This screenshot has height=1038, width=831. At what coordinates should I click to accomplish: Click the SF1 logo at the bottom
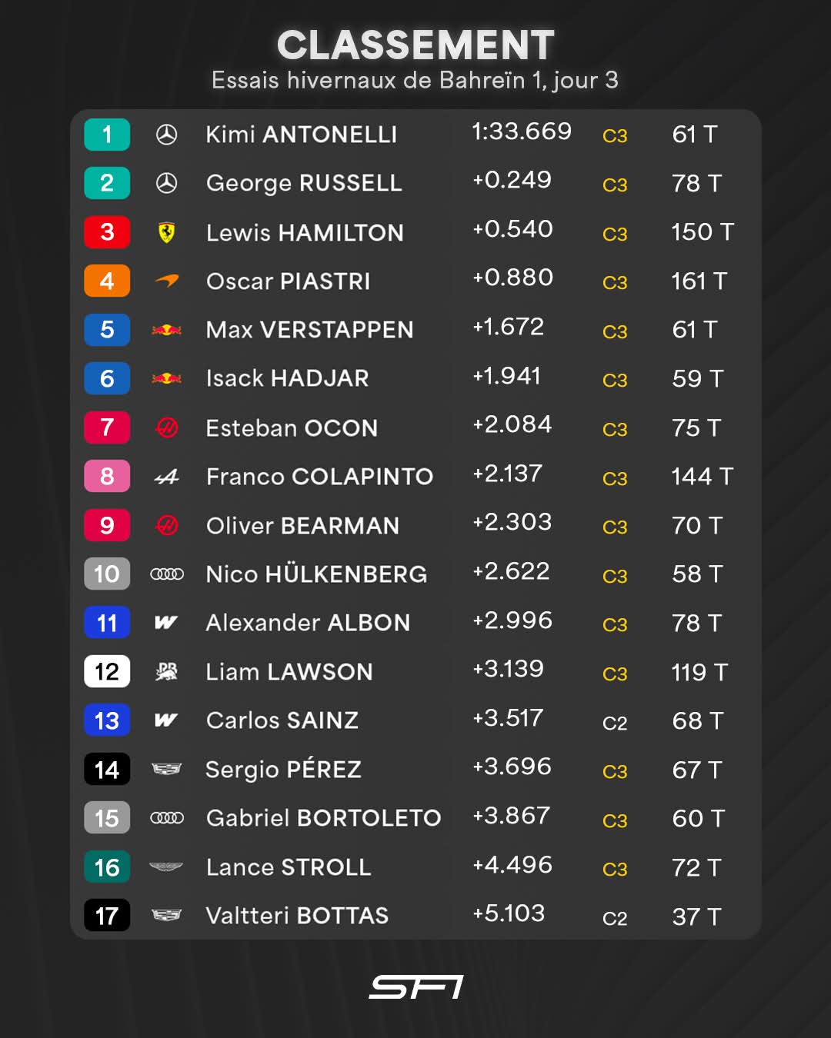(x=415, y=987)
